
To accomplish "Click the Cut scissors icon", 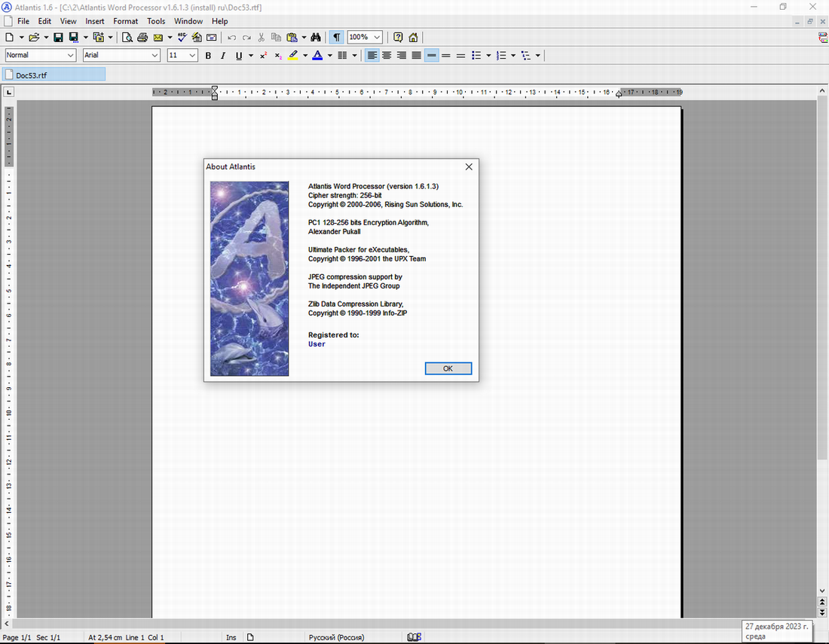I will pyautogui.click(x=262, y=38).
